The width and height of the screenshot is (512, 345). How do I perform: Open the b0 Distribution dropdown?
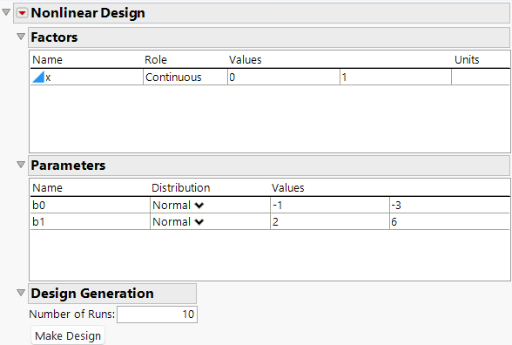click(199, 206)
